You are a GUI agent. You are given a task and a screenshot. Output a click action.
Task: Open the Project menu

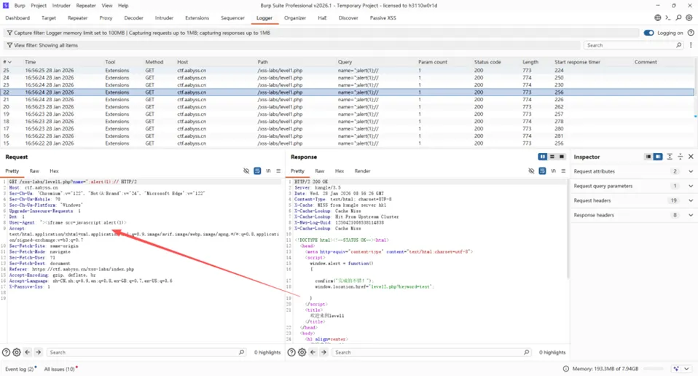pyautogui.click(x=39, y=5)
